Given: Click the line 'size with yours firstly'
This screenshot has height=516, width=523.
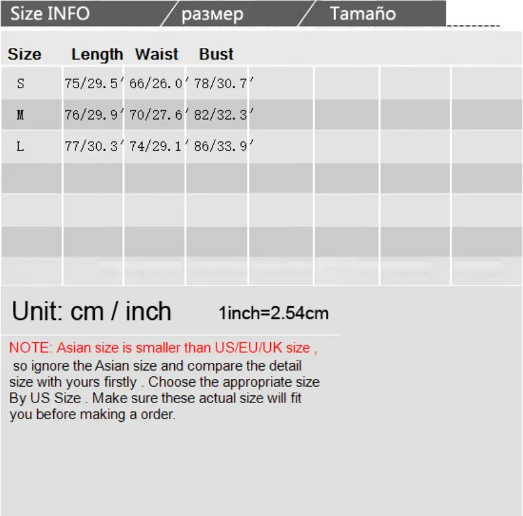Looking at the screenshot, I should (x=164, y=382).
